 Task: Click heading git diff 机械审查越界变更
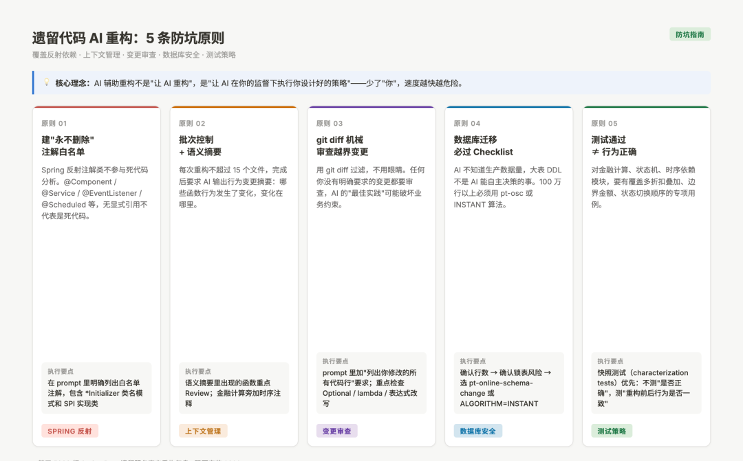tap(342, 146)
